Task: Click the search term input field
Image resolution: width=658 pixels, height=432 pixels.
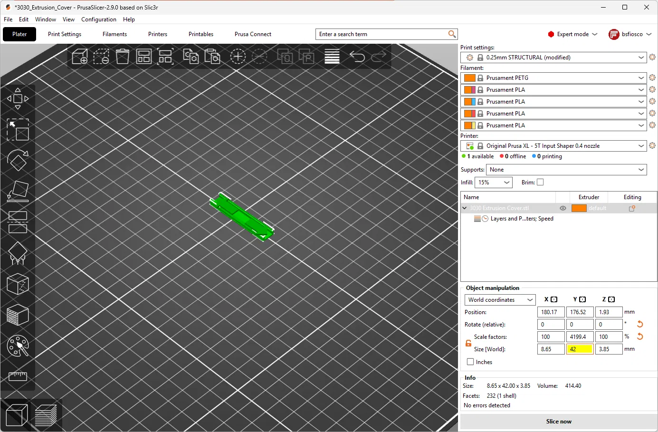Action: [382, 34]
